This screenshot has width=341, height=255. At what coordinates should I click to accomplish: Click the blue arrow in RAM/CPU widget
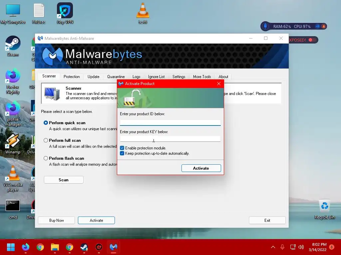[317, 27]
